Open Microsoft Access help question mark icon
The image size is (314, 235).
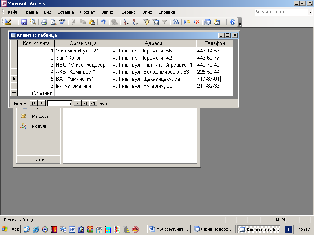(x=232, y=22)
